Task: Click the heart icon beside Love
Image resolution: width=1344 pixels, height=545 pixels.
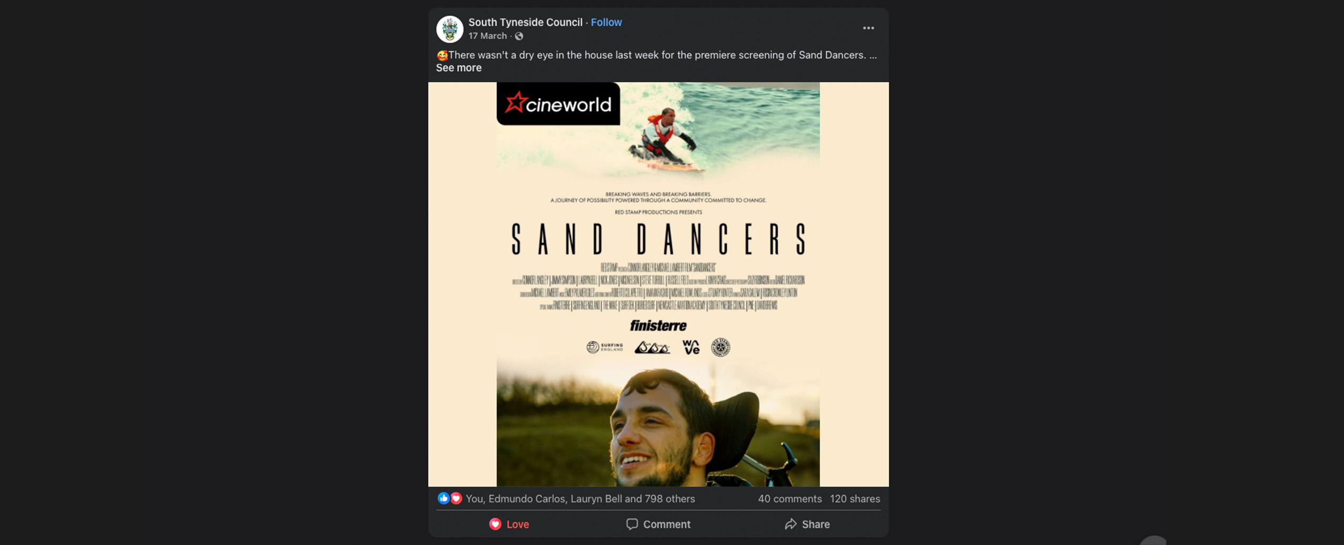Action: (495, 524)
